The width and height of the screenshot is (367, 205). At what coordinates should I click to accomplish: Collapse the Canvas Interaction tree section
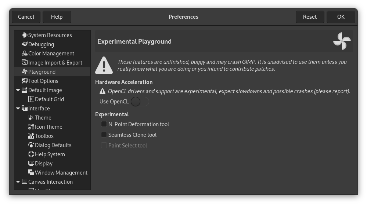click(x=18, y=182)
